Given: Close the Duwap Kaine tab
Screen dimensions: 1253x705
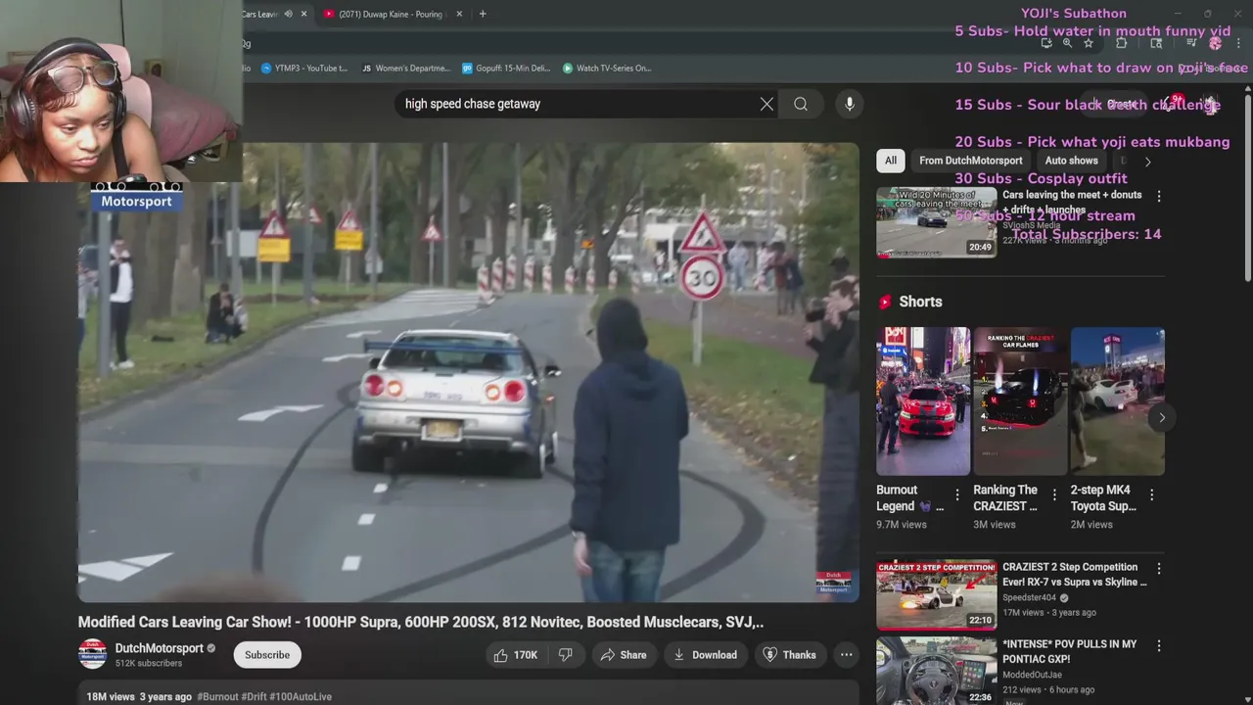Looking at the screenshot, I should [459, 14].
